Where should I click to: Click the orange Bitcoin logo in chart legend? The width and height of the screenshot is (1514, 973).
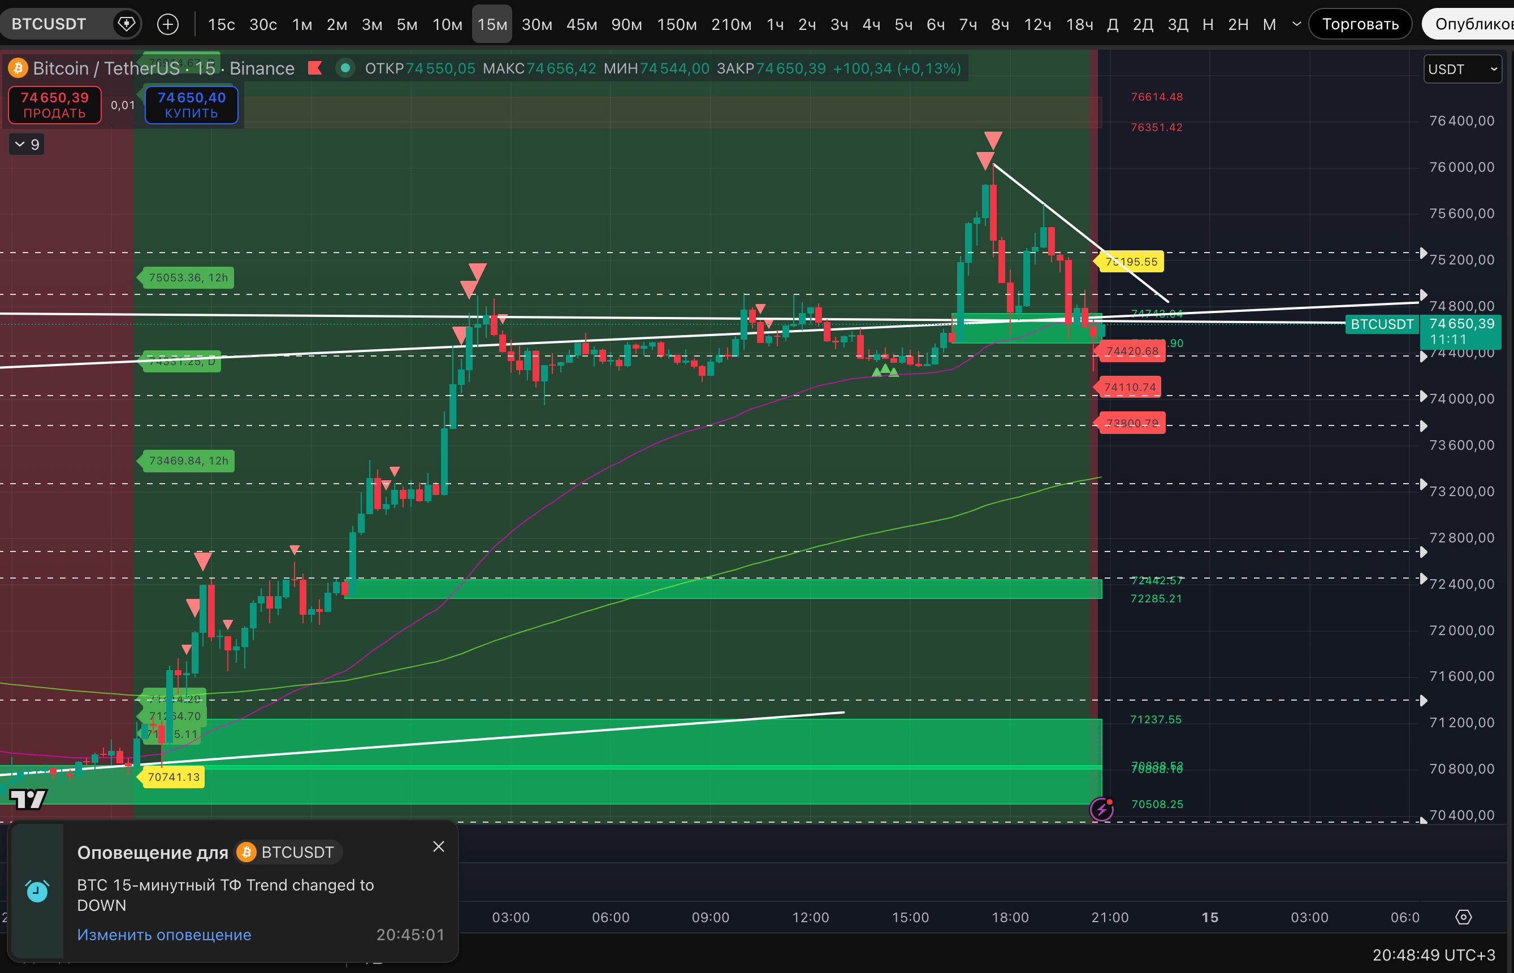point(18,68)
